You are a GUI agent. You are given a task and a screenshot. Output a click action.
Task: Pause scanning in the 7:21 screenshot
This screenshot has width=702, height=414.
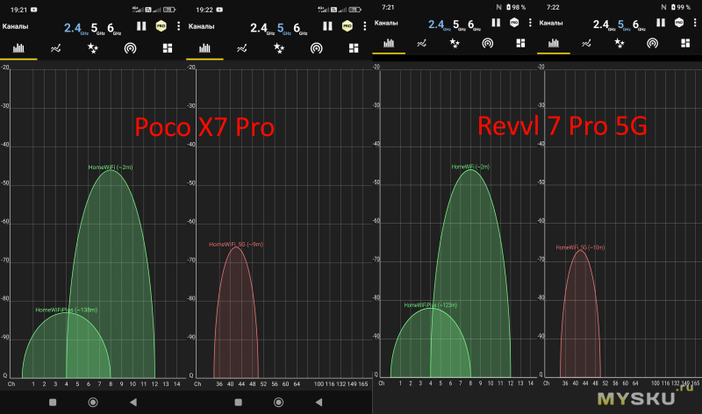(496, 23)
